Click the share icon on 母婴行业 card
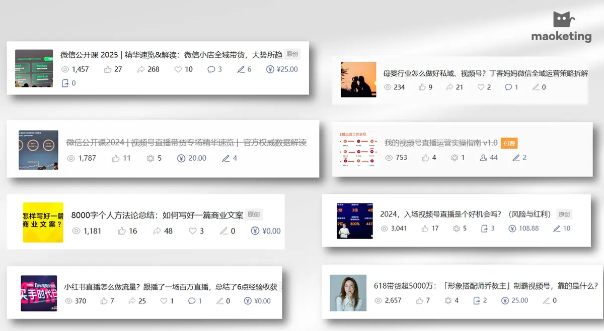Viewport: 604px width, 331px height. [x=449, y=87]
